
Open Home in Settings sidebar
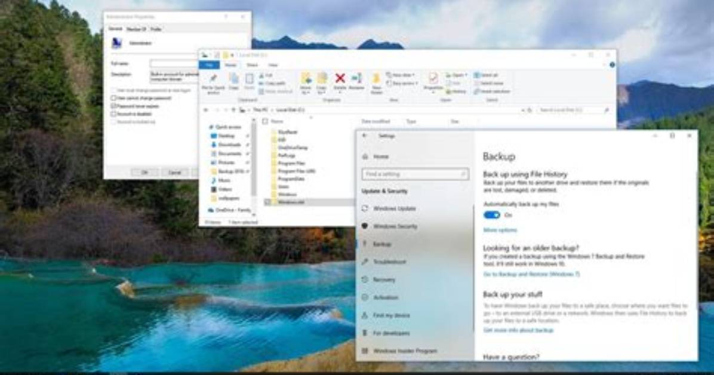pyautogui.click(x=376, y=156)
